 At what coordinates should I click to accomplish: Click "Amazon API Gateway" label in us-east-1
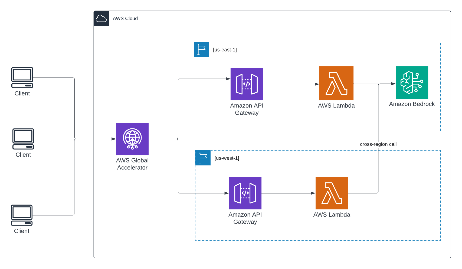coord(247,109)
